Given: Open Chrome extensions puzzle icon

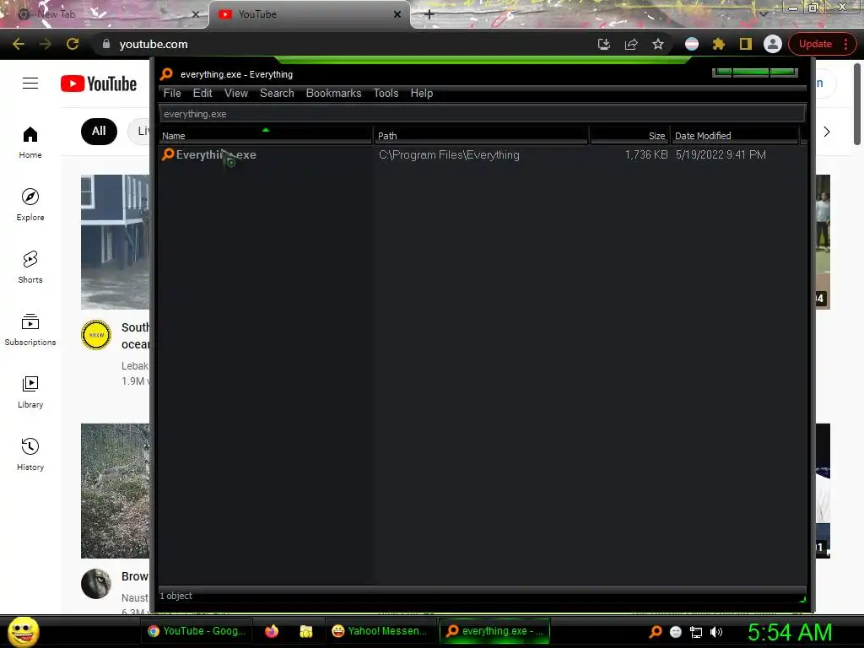Looking at the screenshot, I should [x=719, y=44].
